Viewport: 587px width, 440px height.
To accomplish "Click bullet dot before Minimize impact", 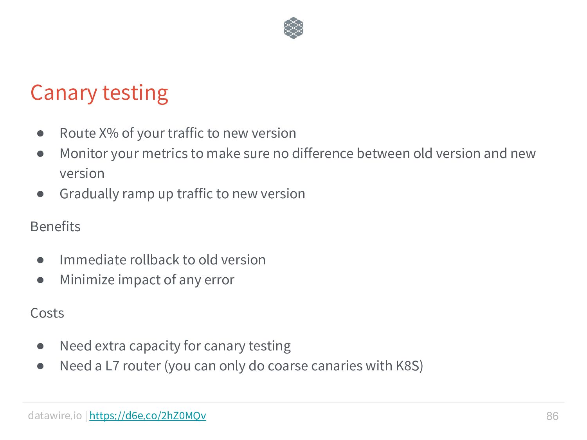I will point(40,280).
